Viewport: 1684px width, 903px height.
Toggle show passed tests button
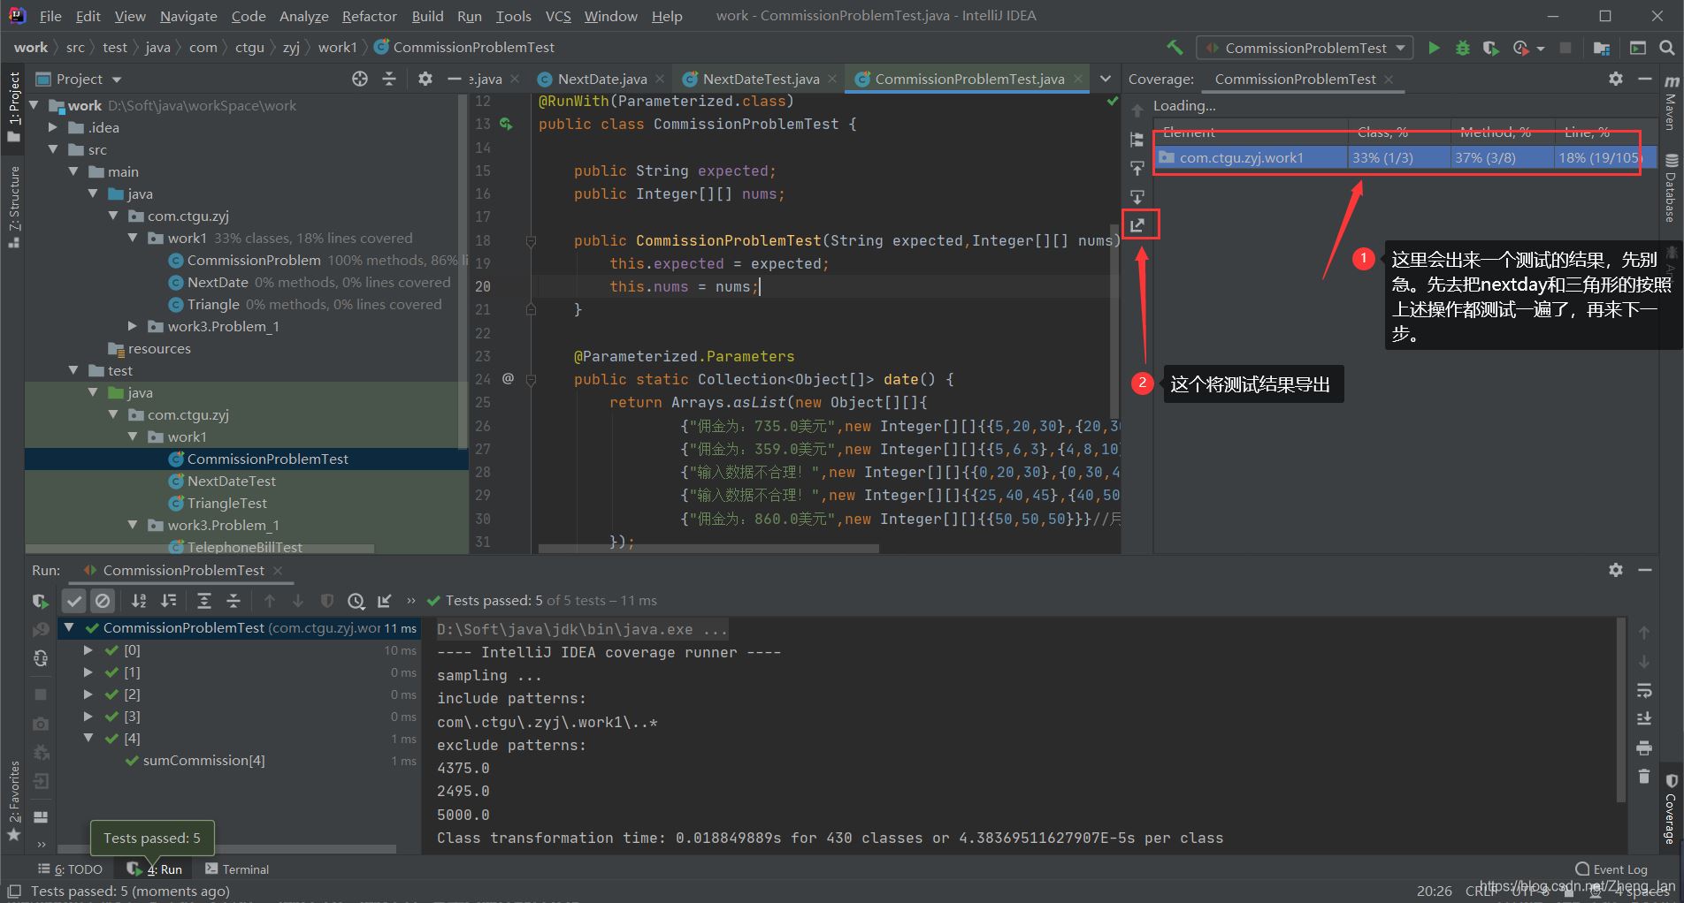[74, 601]
